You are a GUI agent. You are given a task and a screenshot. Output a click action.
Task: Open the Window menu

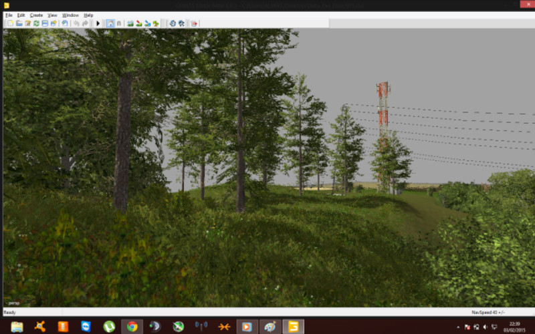click(70, 15)
